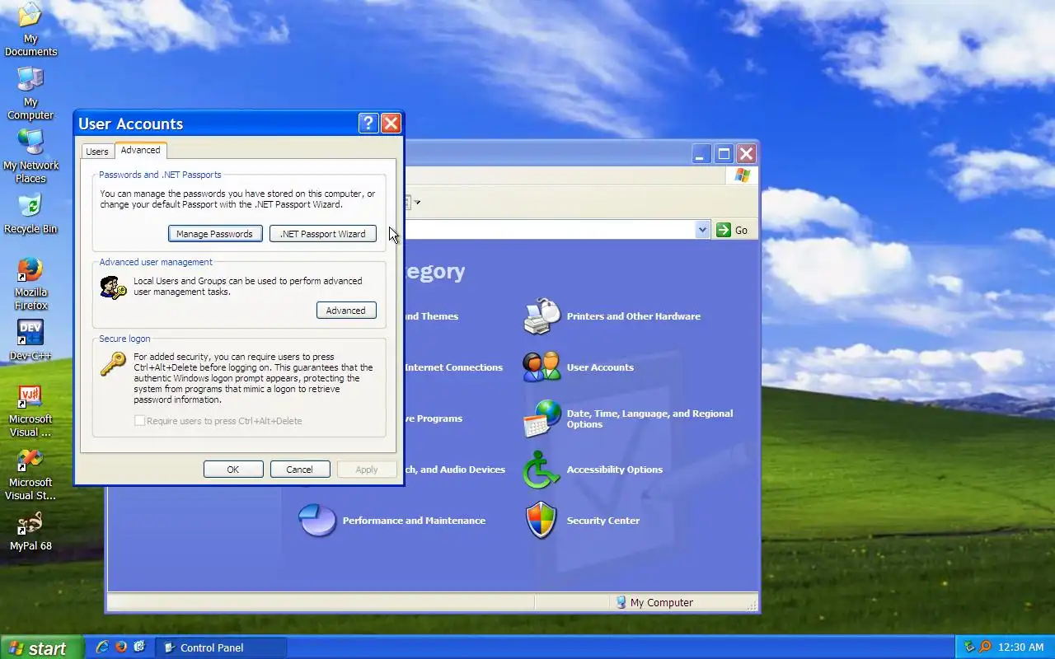
Task: Click the orange magnifier tray icon
Action: [984, 647]
